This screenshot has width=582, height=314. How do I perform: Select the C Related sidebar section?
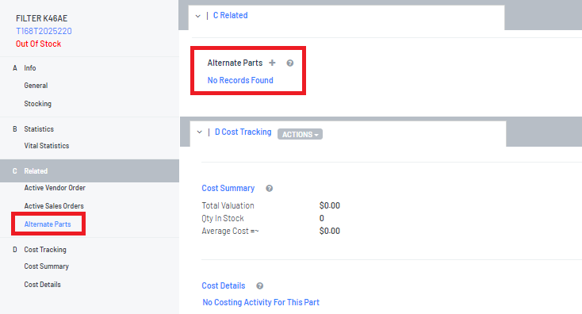coord(90,170)
